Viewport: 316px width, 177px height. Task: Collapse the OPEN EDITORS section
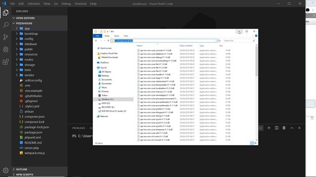coord(25,18)
